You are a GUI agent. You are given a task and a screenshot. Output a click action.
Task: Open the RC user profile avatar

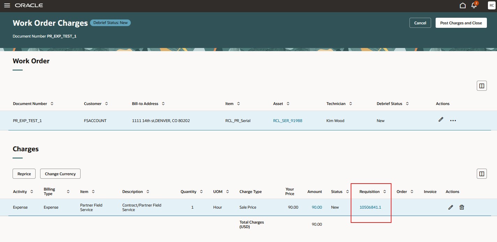click(x=491, y=6)
